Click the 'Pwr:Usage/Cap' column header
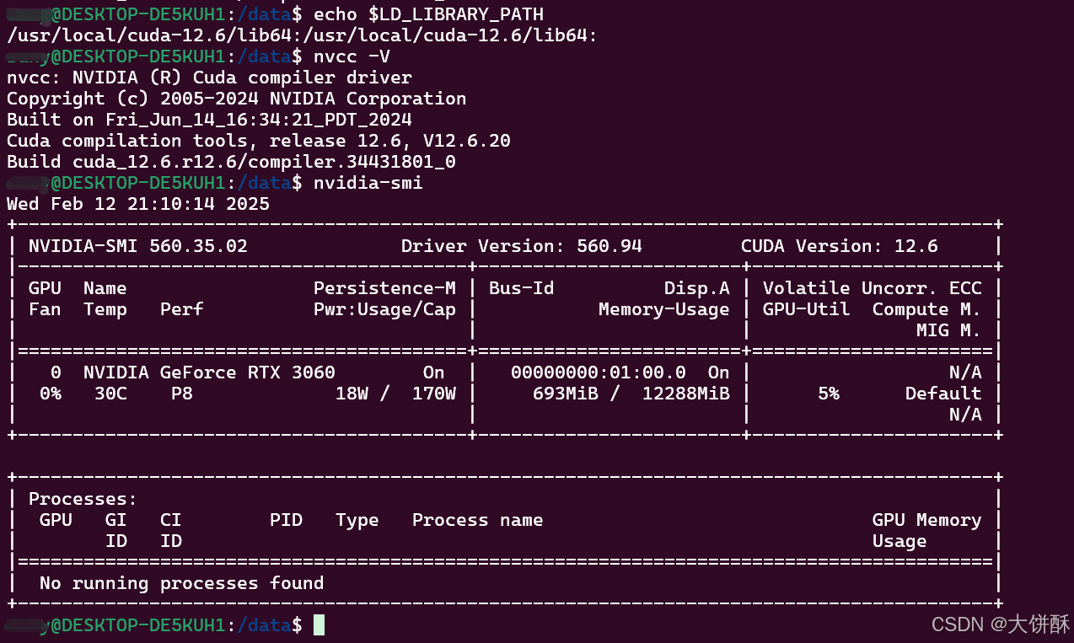1074x643 pixels. tap(384, 309)
